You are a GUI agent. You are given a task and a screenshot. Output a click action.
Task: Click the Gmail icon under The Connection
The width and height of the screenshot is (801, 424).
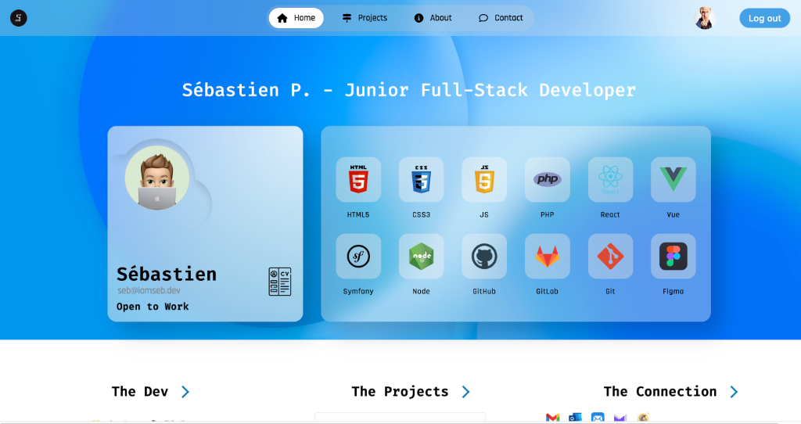(x=553, y=418)
